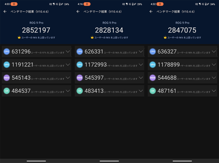Tap MEM icon beside 545397
This screenshot has width=219, height=163.
click(x=80, y=78)
